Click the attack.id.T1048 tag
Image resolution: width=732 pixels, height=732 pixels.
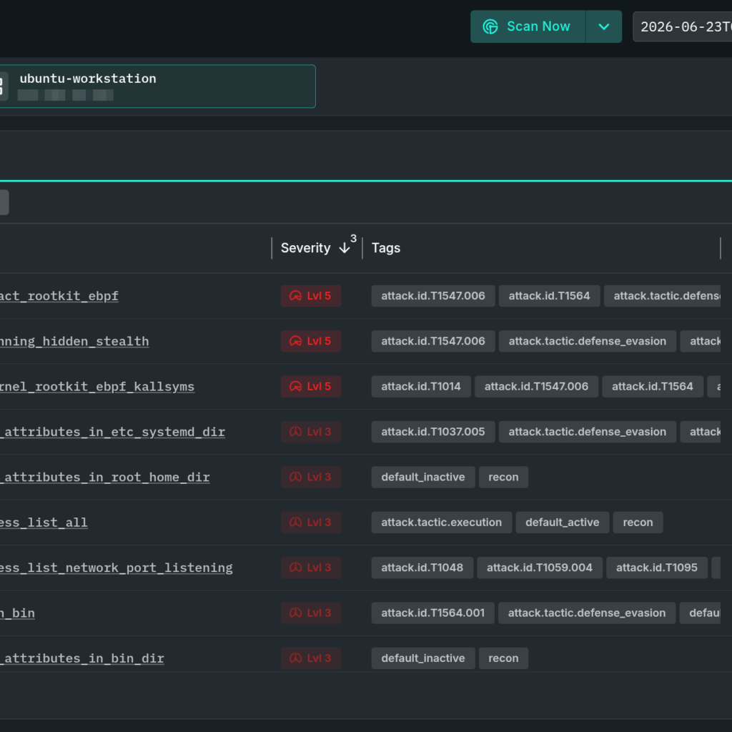(x=422, y=568)
